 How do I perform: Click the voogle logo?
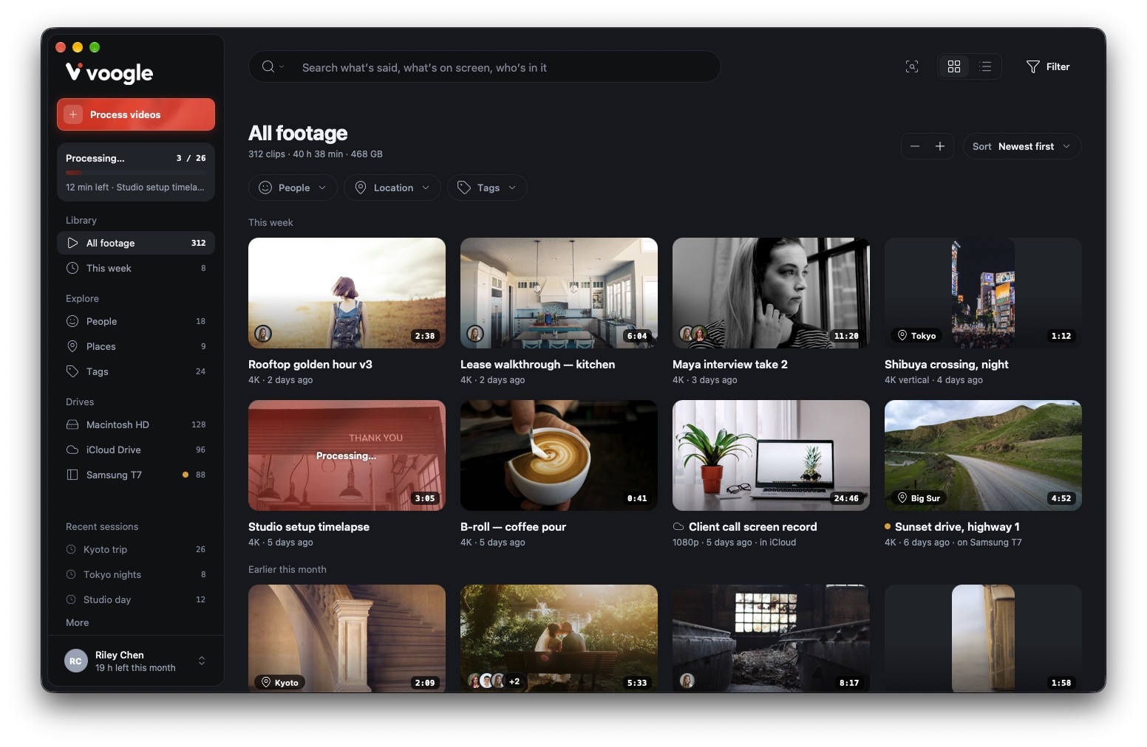coord(109,73)
